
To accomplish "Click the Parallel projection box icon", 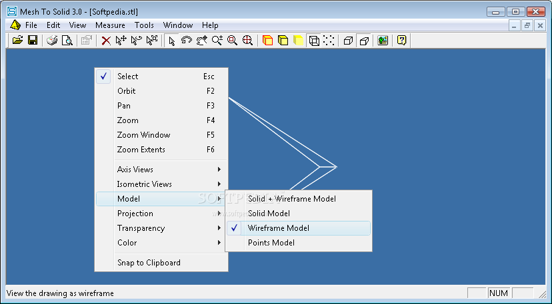I will 348,41.
